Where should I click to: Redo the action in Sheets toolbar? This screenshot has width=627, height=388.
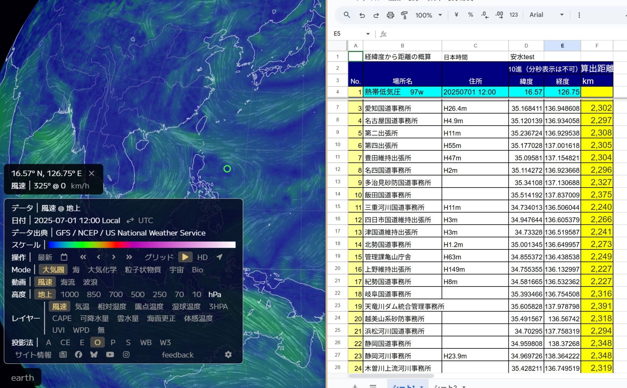click(x=376, y=15)
